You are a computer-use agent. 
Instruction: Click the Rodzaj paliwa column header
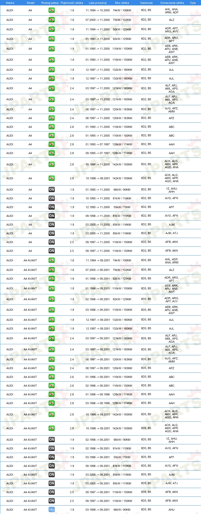50,3
